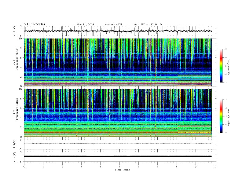Click the ch.3 flat voltage trace

pos(118,144)
